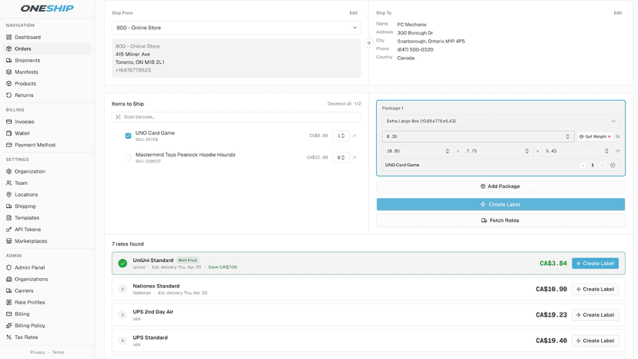The width and height of the screenshot is (638, 359).
Task: Open the Extra Large Box package dropdown
Action: click(x=501, y=121)
